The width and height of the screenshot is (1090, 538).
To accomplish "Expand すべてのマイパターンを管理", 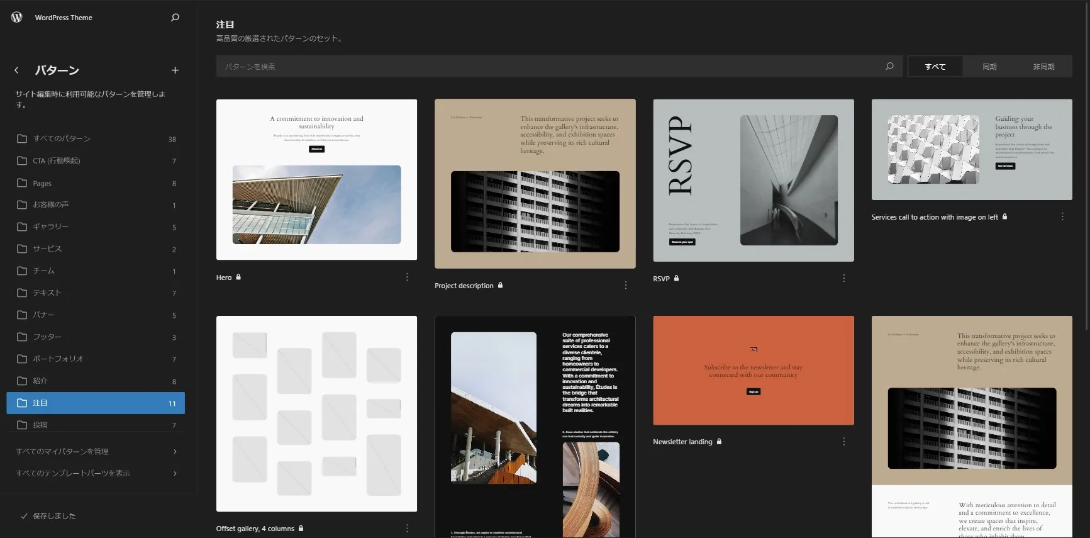I will pos(96,451).
